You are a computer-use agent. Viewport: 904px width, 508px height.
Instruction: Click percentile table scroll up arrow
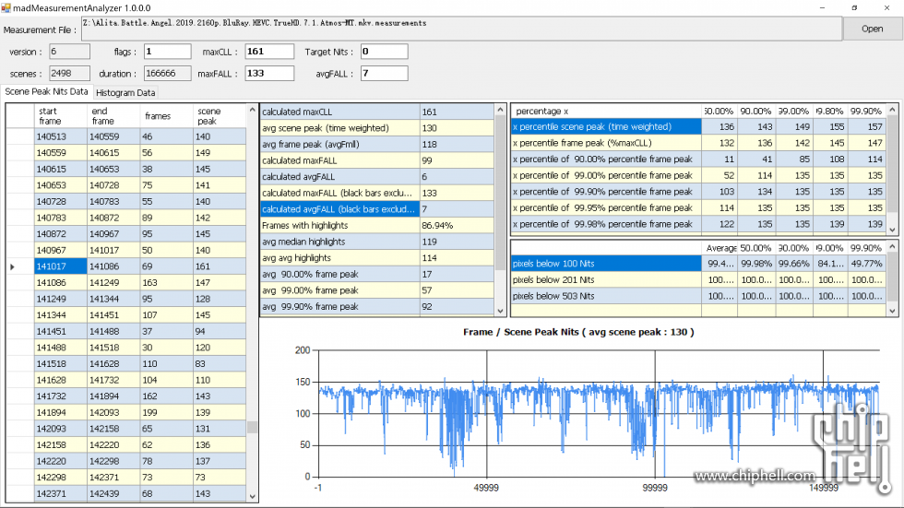pyautogui.click(x=893, y=110)
